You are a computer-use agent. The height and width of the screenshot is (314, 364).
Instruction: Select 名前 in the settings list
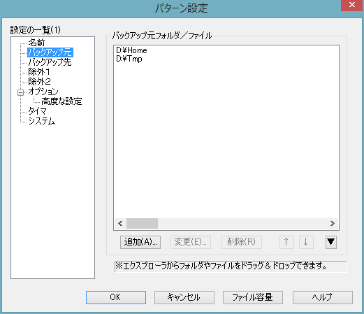pyautogui.click(x=36, y=43)
